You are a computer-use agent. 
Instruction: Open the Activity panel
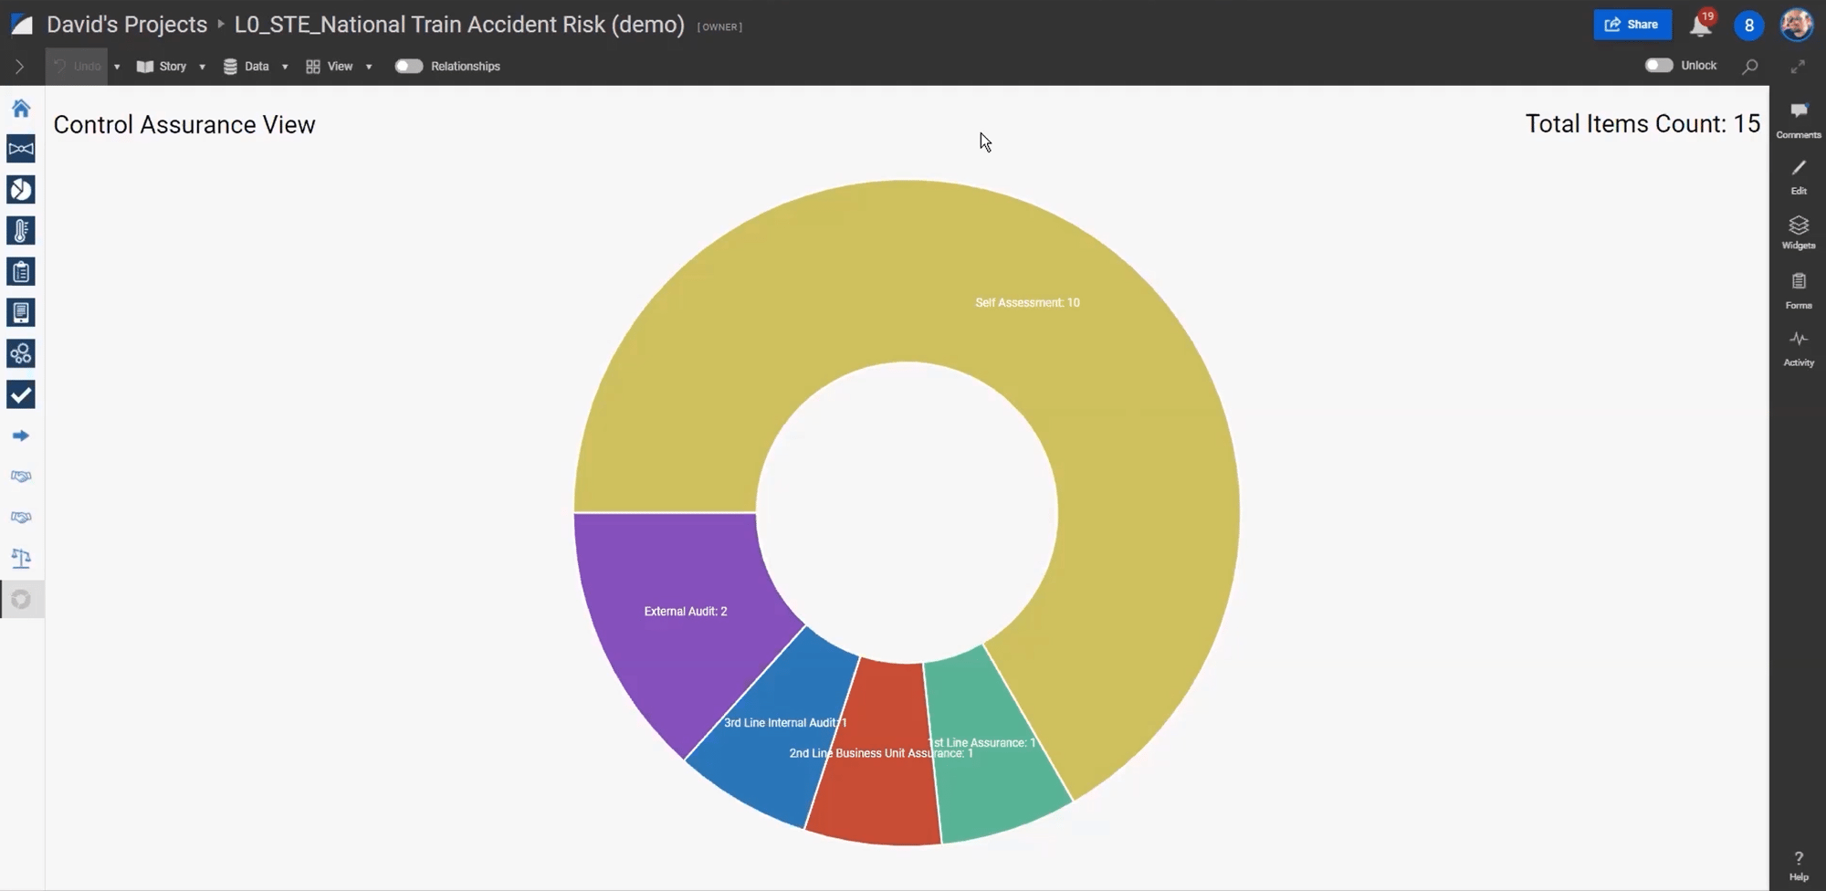[1797, 347]
